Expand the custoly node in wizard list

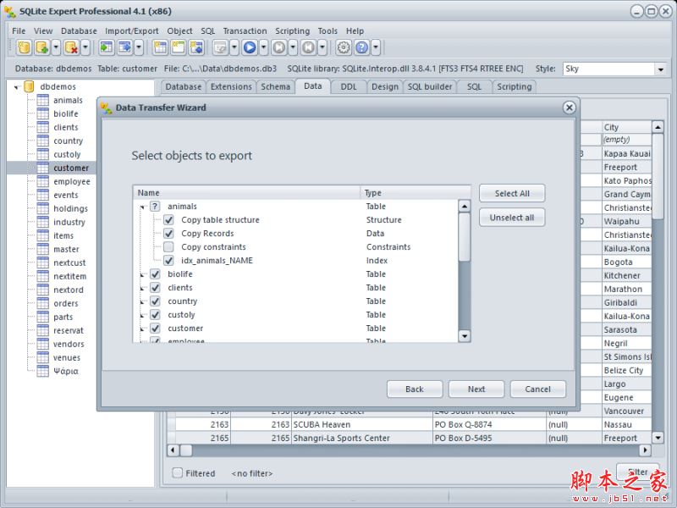click(x=142, y=315)
